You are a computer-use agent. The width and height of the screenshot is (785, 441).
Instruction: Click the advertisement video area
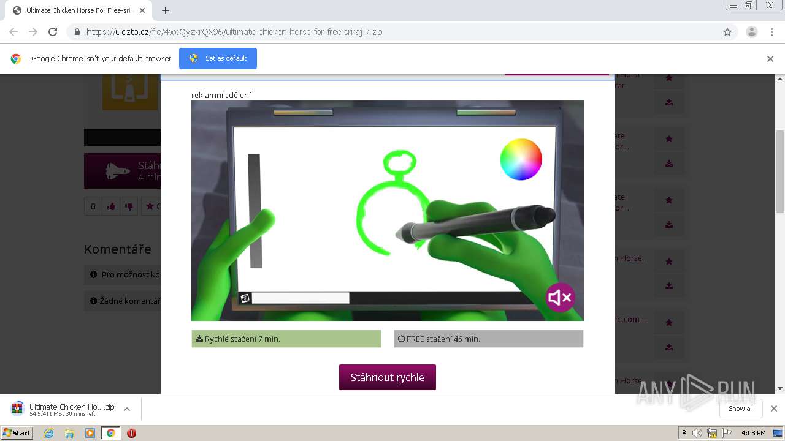[388, 211]
